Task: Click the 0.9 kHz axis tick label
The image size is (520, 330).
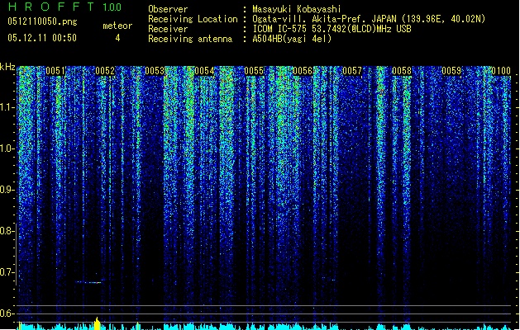Action: pos(7,190)
